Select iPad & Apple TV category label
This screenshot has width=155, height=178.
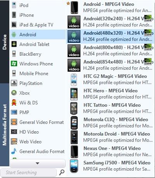pyautogui.click(x=36, y=25)
